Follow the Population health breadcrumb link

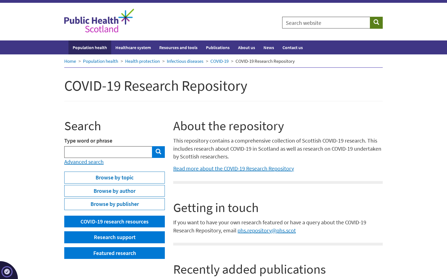pyautogui.click(x=101, y=61)
